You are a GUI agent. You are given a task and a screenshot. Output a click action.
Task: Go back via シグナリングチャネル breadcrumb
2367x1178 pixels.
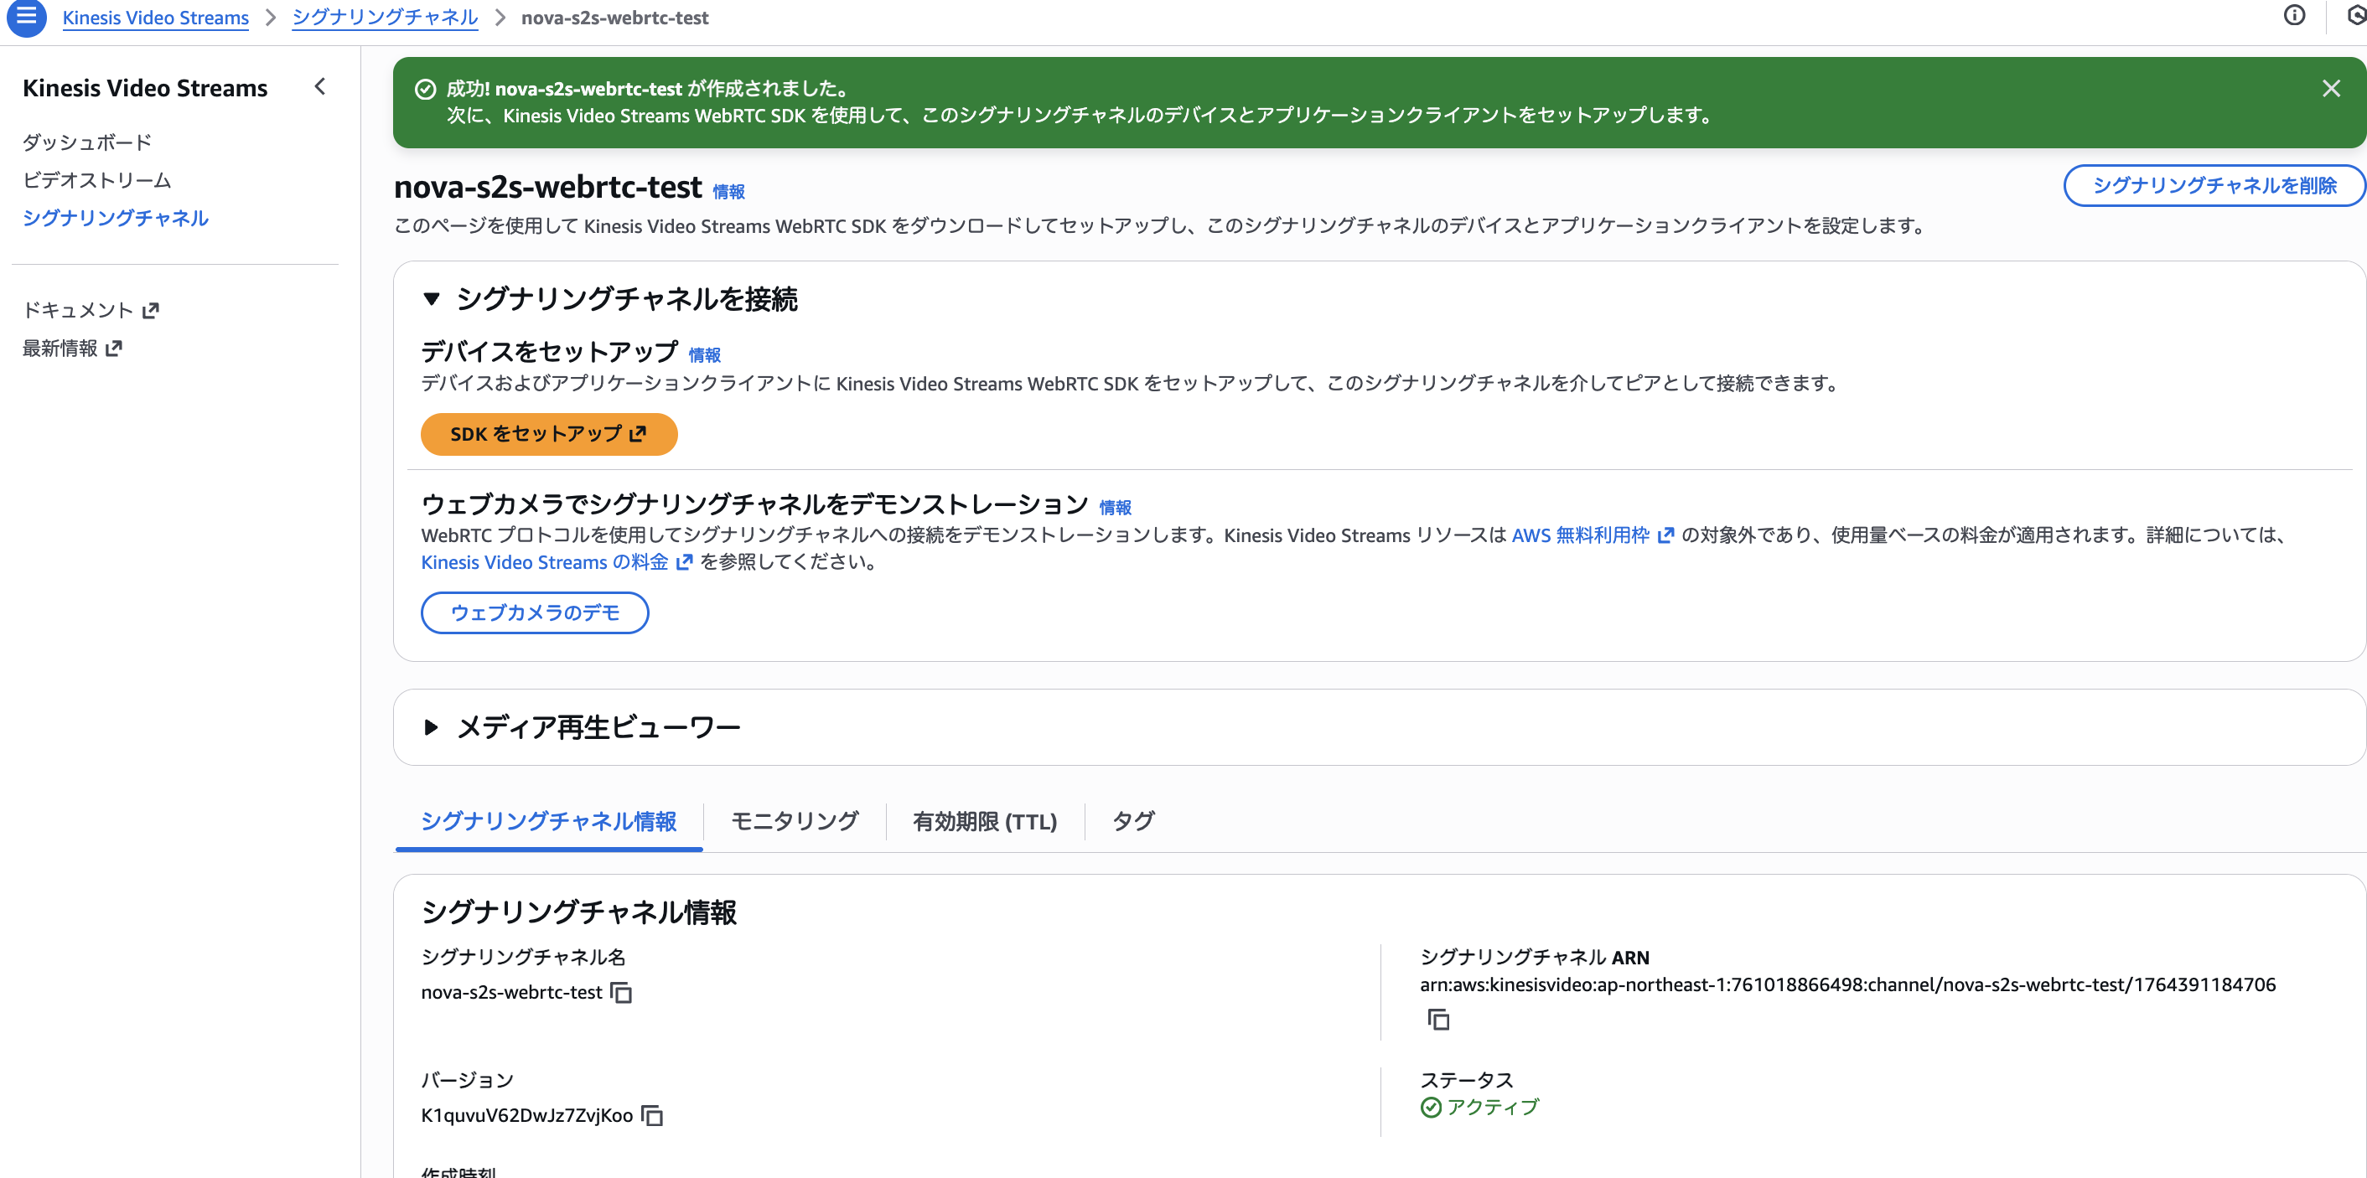point(385,18)
